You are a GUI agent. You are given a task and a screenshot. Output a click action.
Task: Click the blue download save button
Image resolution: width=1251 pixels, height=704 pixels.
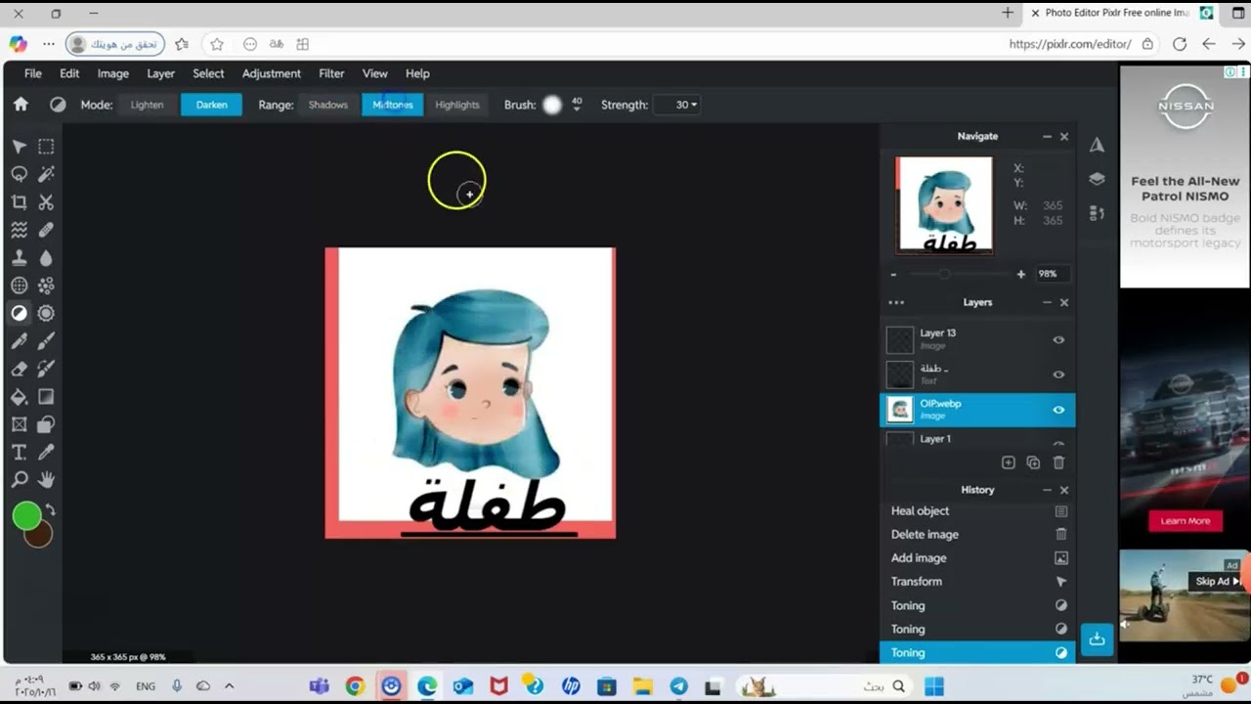[x=1097, y=639]
